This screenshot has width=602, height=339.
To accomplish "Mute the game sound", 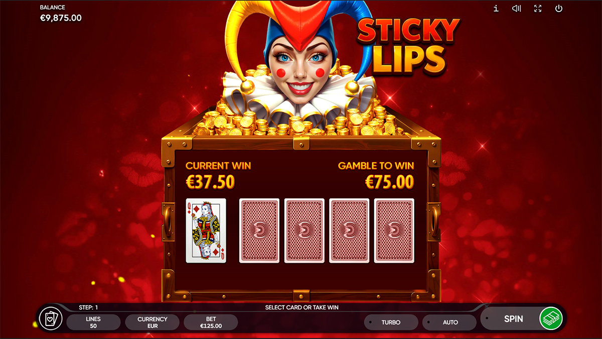I will click(517, 9).
